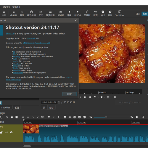Click the timeline Cut scissors icon
This screenshot has width=148, height=148.
coord(7,117)
